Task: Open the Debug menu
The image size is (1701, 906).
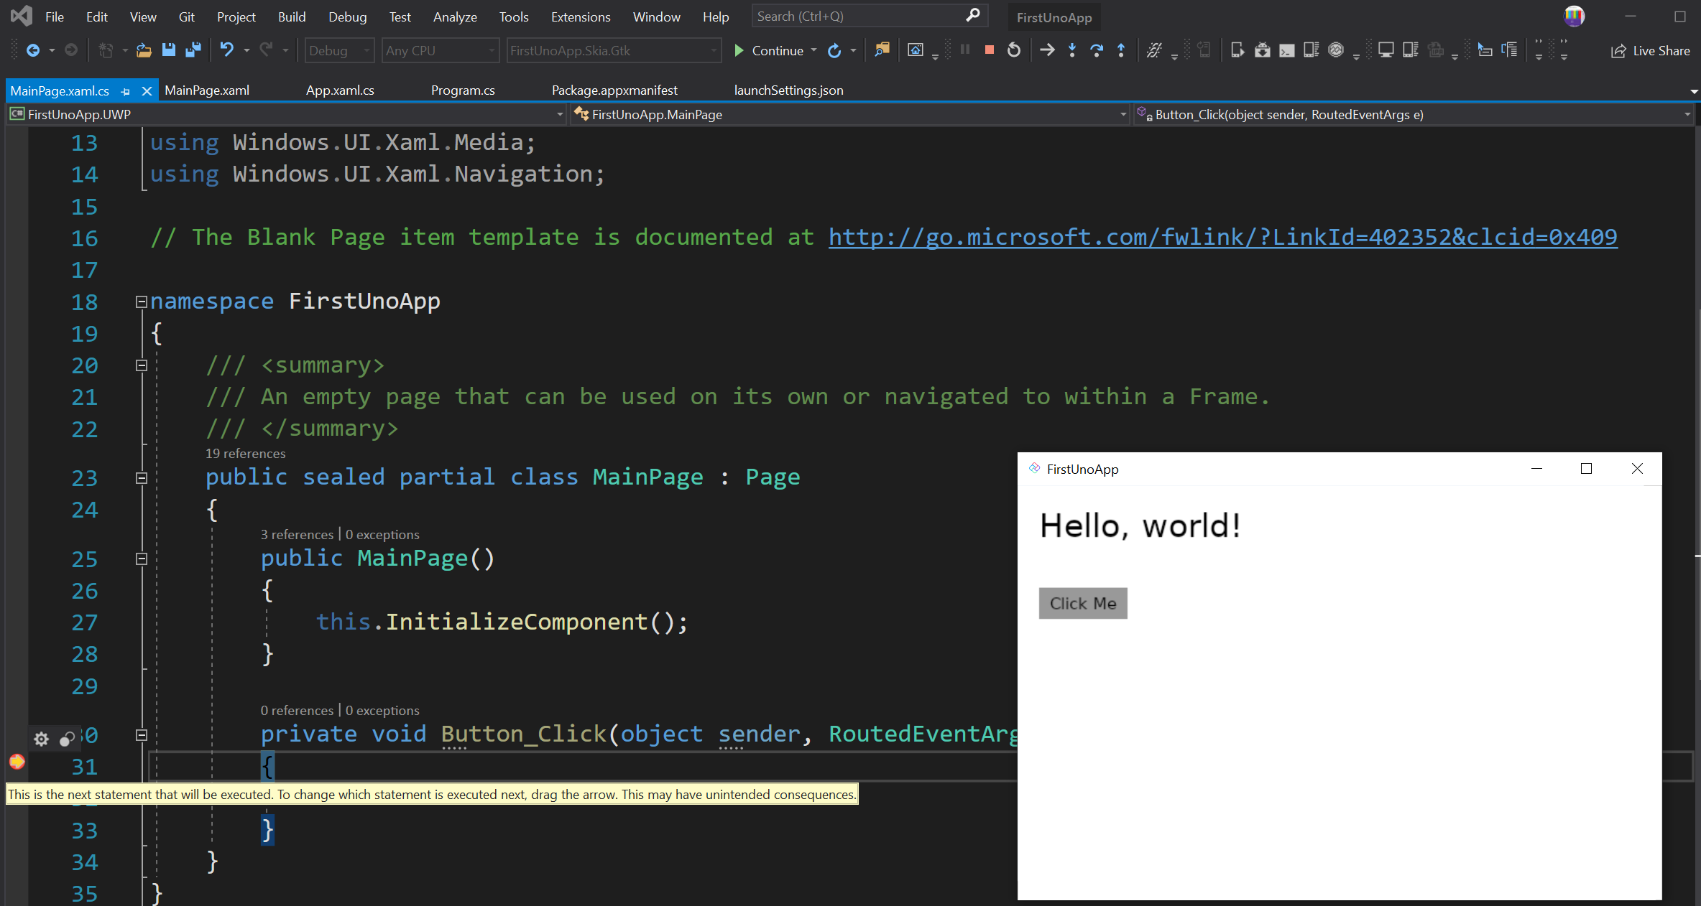Action: [347, 17]
